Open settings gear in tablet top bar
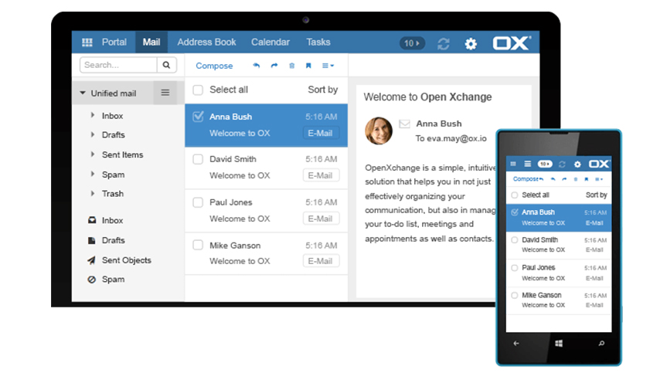The image size is (667, 373). pos(471,43)
